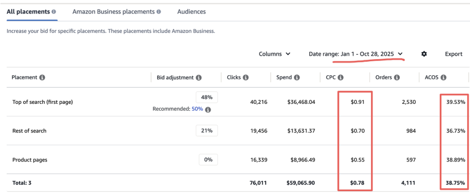
Task: Click info icon next to Recommended 50%
Action: [x=208, y=110]
